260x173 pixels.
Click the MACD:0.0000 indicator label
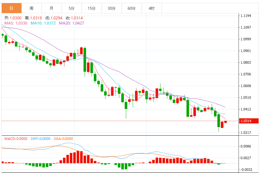tap(16, 139)
